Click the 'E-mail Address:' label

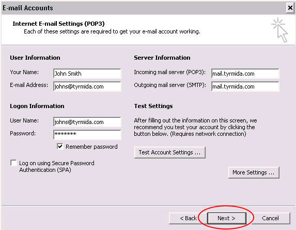coord(29,85)
